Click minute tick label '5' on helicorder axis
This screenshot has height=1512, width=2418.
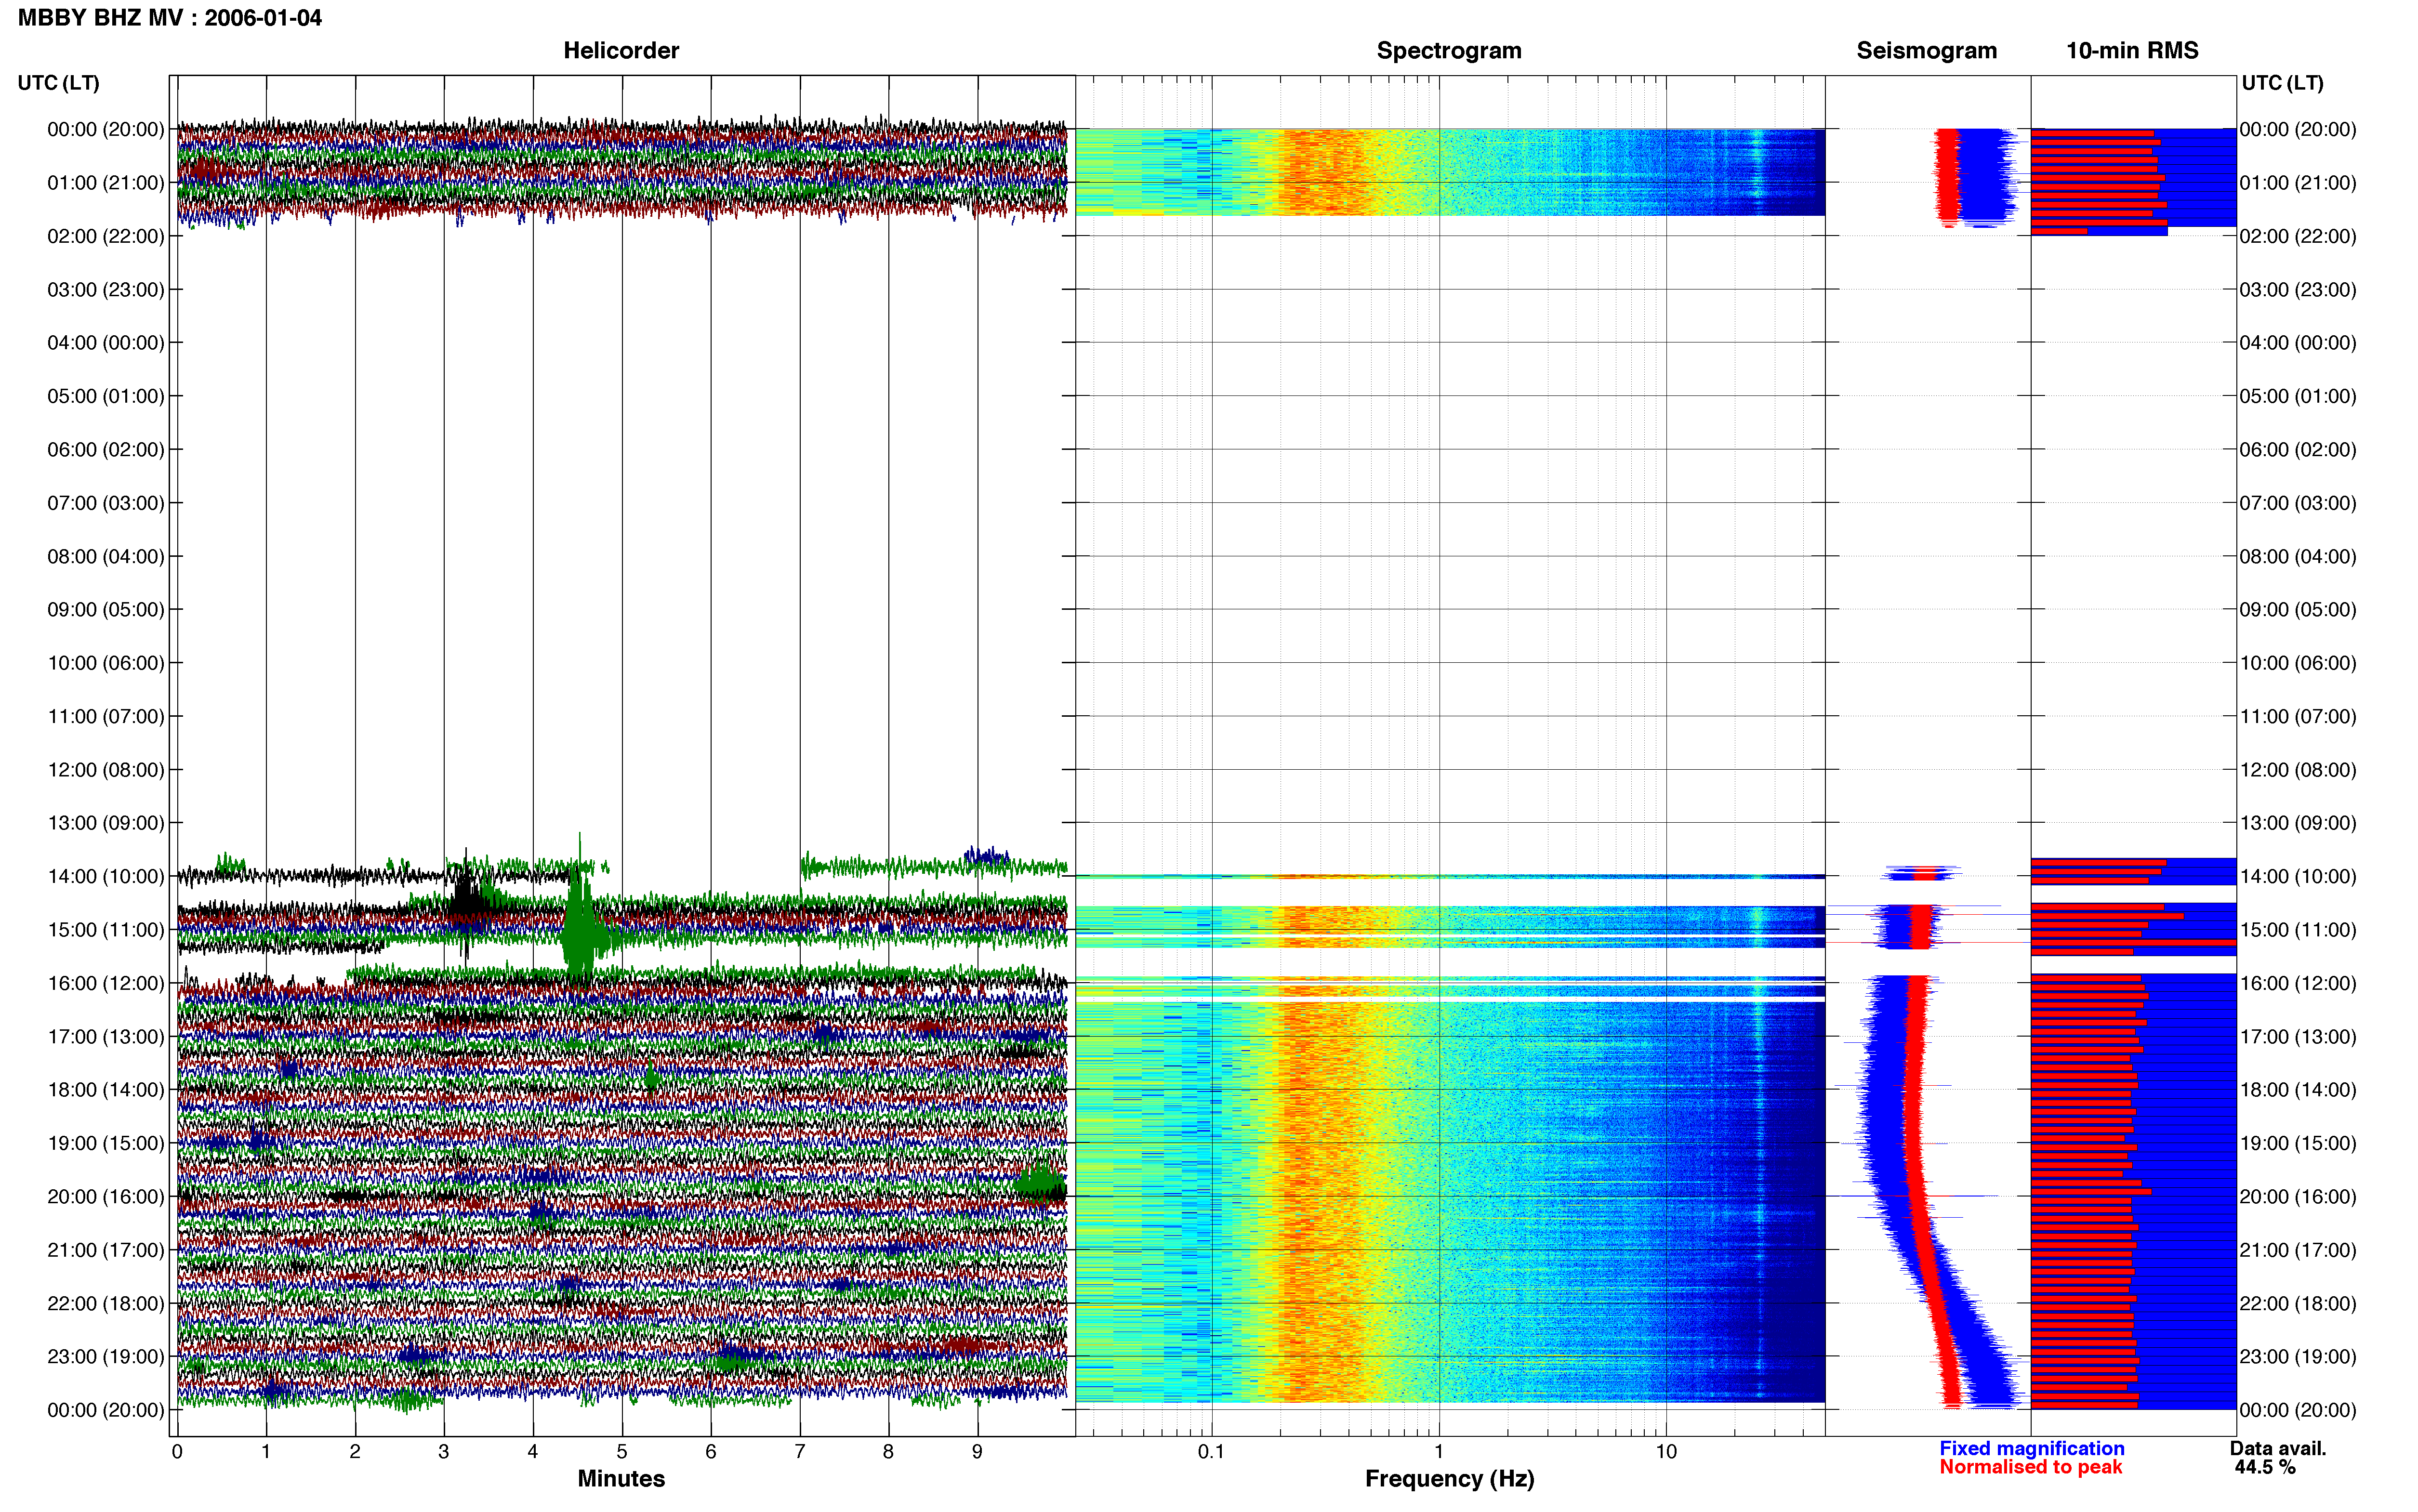pyautogui.click(x=622, y=1452)
